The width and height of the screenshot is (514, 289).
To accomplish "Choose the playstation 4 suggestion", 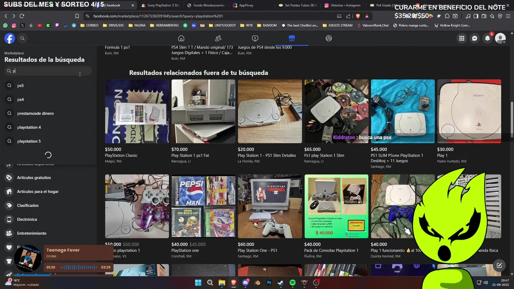I will 48,127.
